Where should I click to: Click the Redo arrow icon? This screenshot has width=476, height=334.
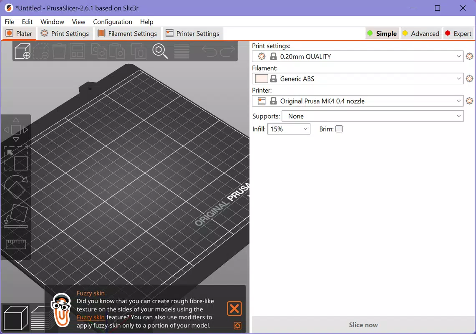pos(227,51)
